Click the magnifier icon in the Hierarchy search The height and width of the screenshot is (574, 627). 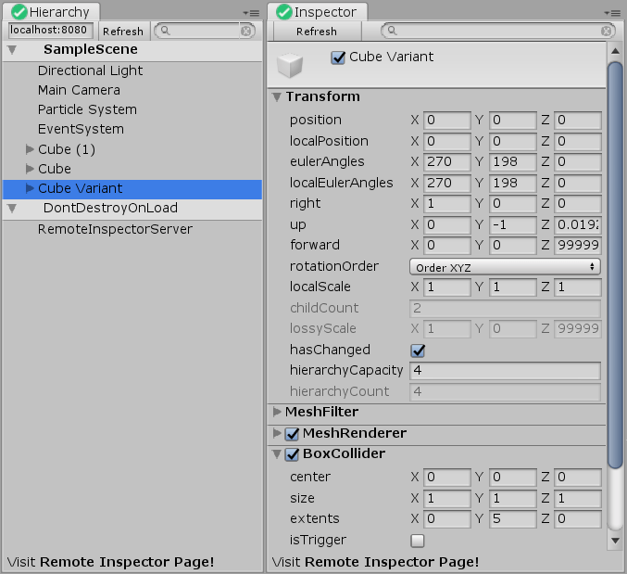[x=165, y=31]
